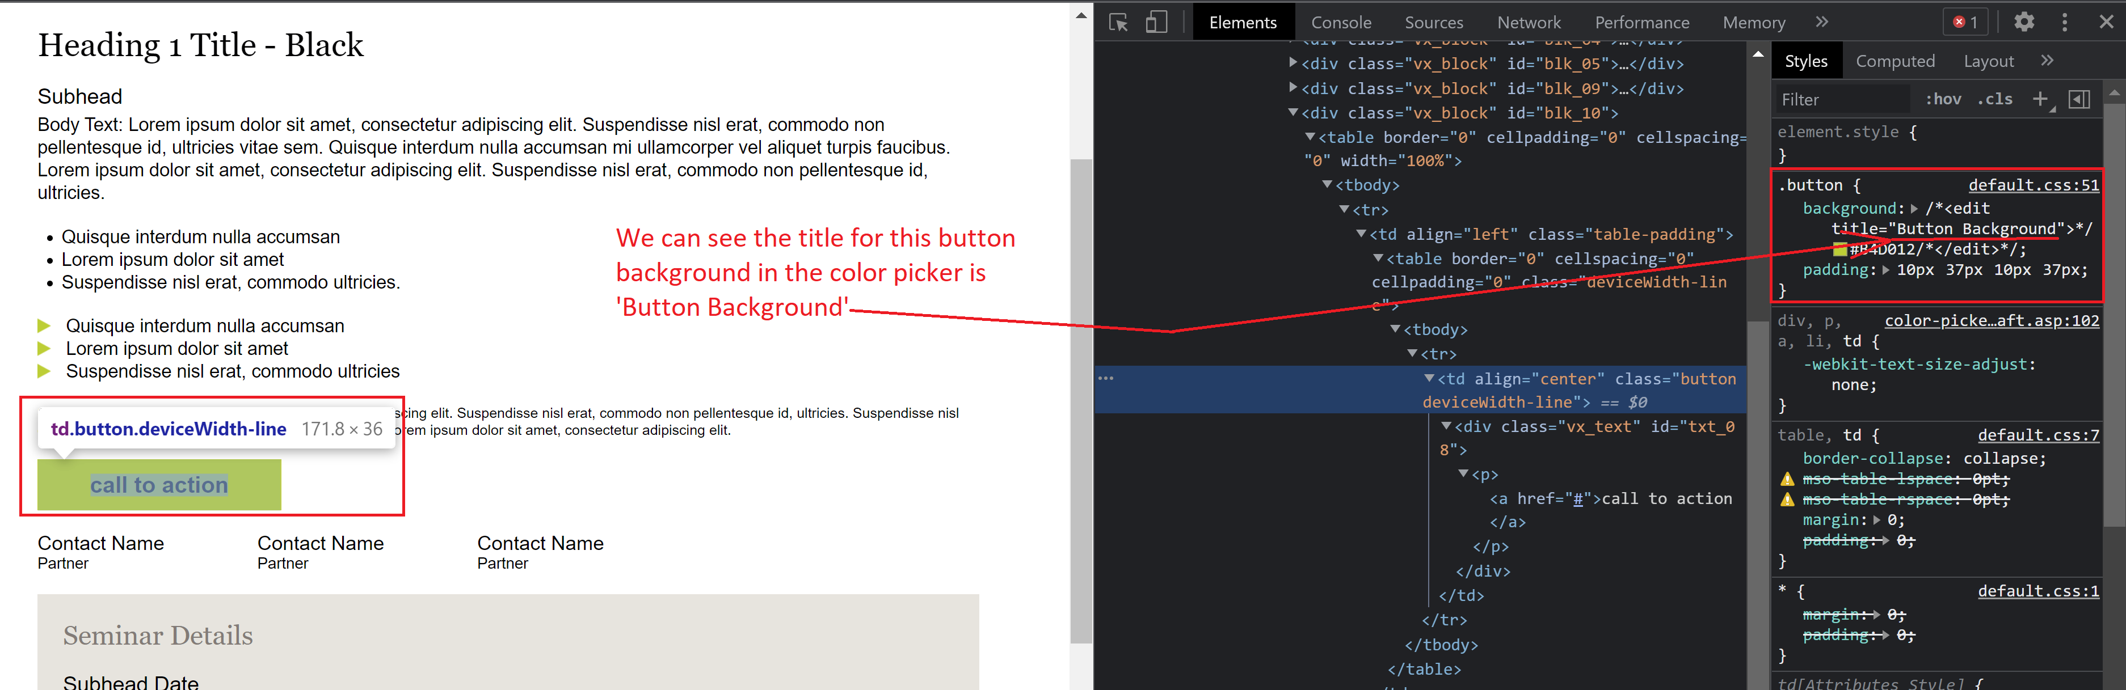2126x690 pixels.
Task: Select the inspect element tool
Action: 1119,22
